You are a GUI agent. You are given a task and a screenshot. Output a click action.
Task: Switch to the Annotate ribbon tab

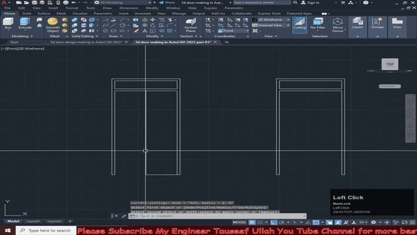143,13
